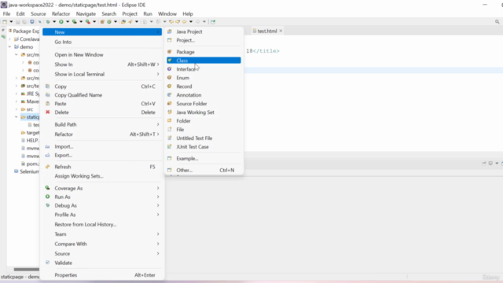Open the Navigate menu in the menu bar
Image resolution: width=503 pixels, height=283 pixels.
(86, 14)
